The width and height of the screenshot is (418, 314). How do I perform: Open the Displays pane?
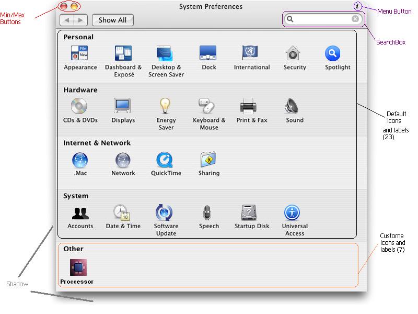123,110
